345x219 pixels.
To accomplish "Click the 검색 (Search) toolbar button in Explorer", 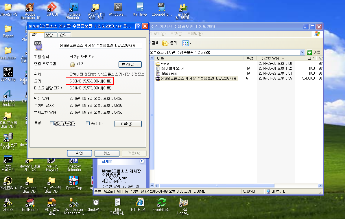I will (x=155, y=43).
